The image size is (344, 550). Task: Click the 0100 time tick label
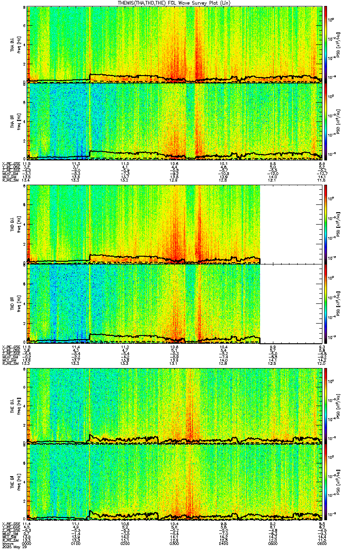pos(76,544)
